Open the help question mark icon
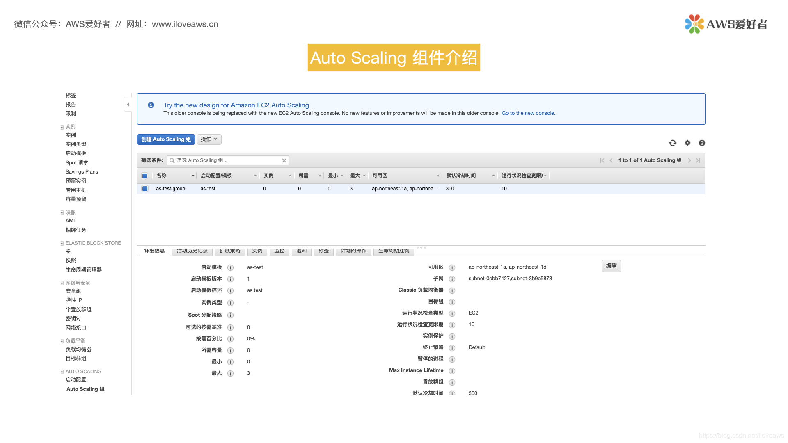The height and width of the screenshot is (443, 788). (702, 143)
